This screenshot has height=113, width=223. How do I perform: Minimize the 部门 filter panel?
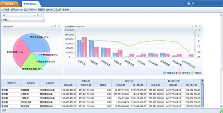34,15
